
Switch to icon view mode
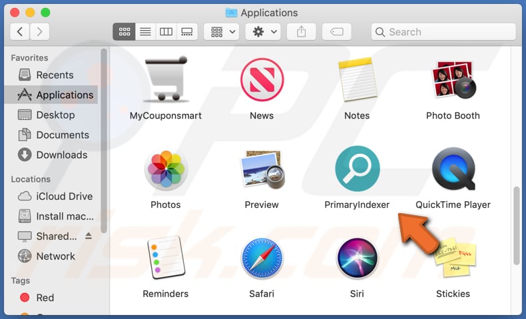(124, 31)
